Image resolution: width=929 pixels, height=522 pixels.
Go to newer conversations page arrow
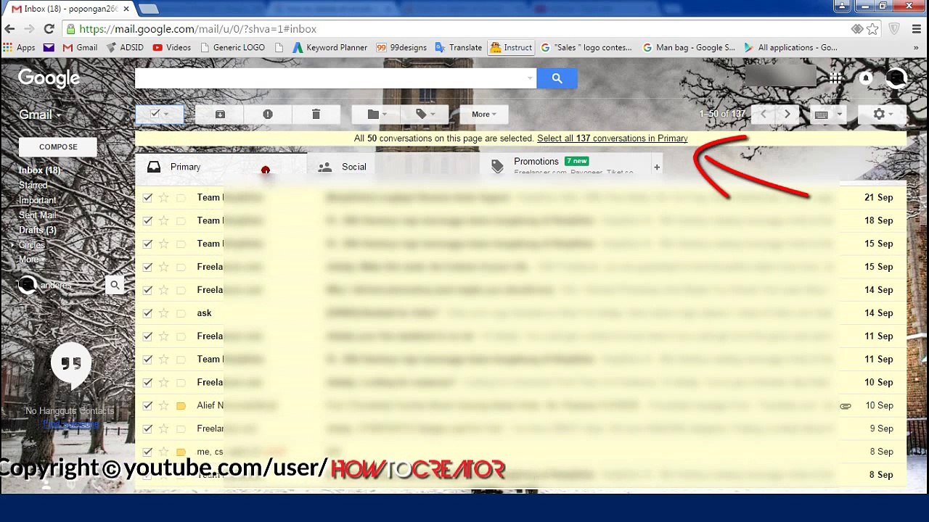(763, 115)
